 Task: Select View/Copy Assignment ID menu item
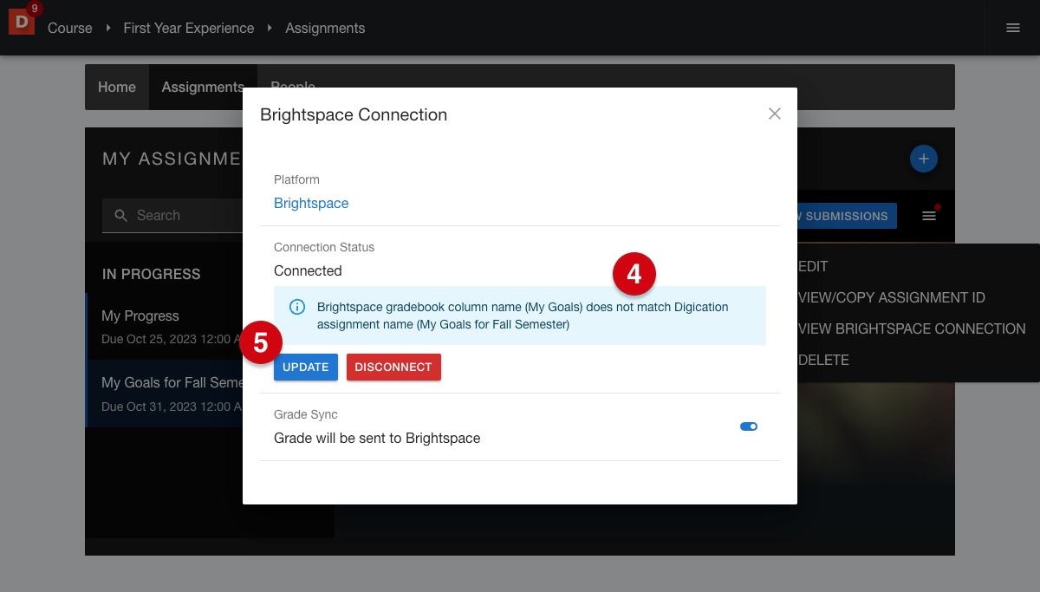(892, 297)
